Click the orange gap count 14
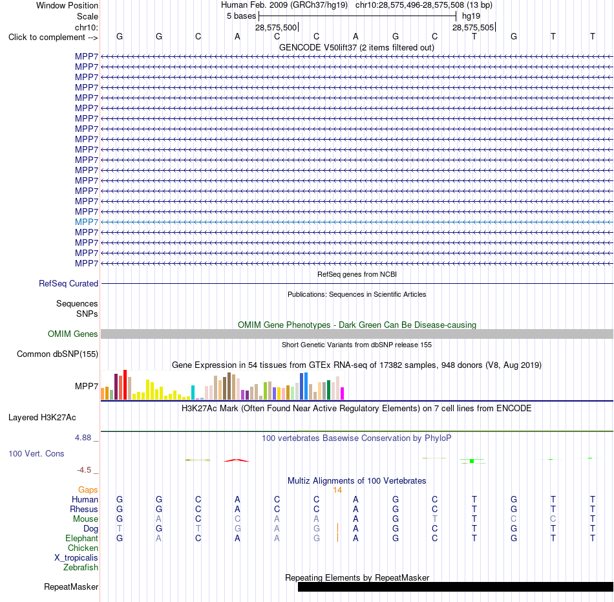 click(337, 489)
